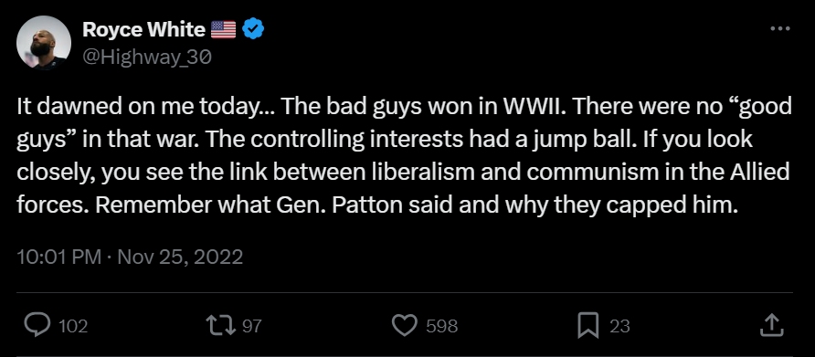Toggle the bookmark icon
The width and height of the screenshot is (815, 357).
(587, 325)
